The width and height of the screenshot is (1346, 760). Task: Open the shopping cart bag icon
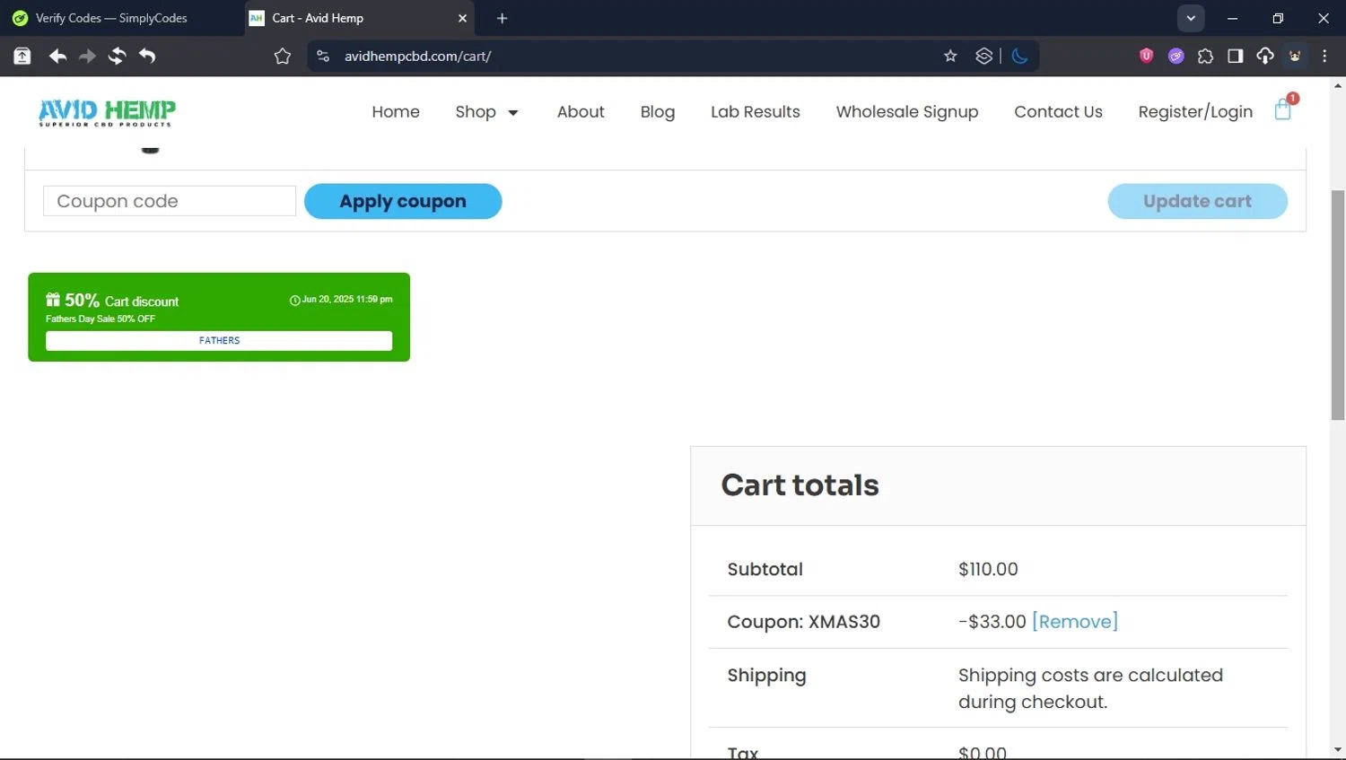point(1283,110)
